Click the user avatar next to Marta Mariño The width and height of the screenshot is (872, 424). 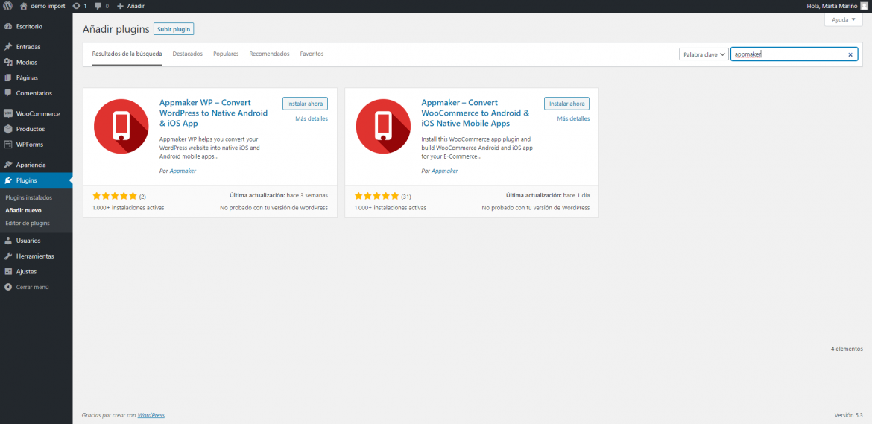click(x=864, y=5)
